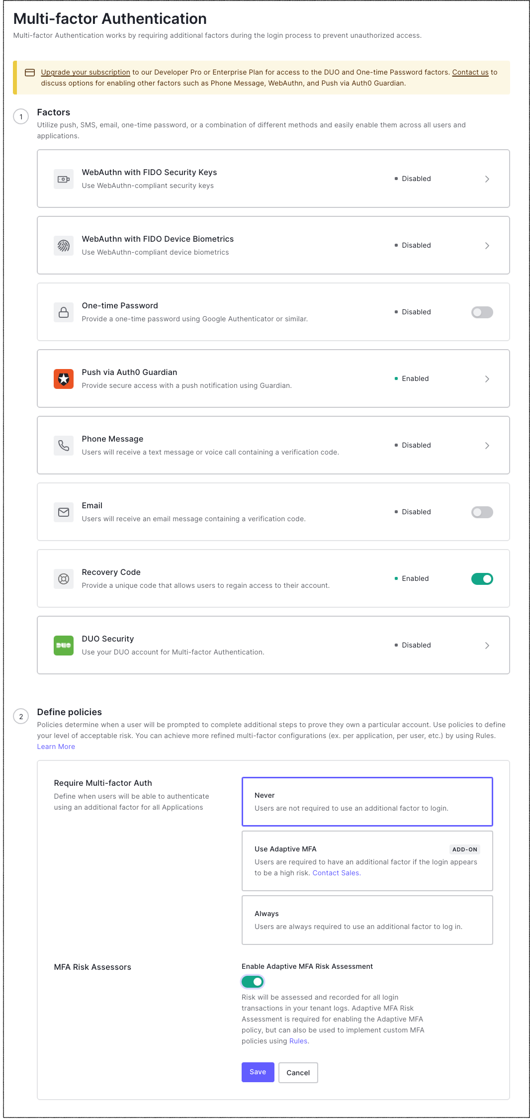Viewport: 530px width, 1119px height.
Task: Click the Auth0 Guardian shield icon
Action: [64, 379]
